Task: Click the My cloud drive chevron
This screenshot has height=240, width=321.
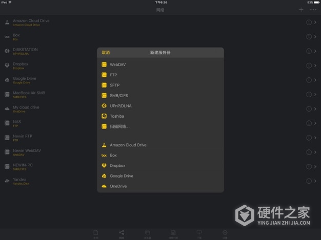Action: pyautogui.click(x=315, y=109)
